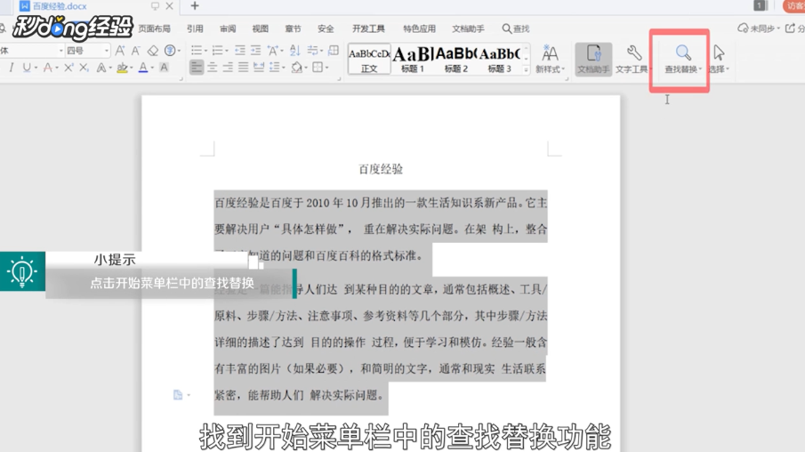Screen dimensions: 805x452
Task: Toggle character shading A button
Action: click(164, 68)
